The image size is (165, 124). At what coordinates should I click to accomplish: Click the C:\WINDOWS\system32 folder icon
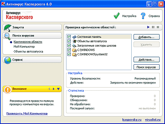(74, 54)
